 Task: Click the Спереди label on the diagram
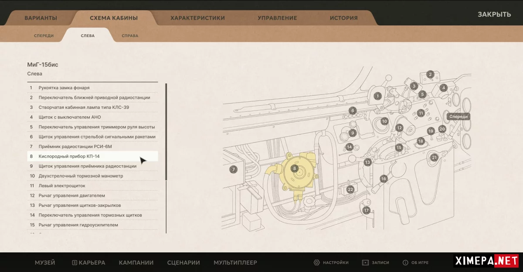click(459, 117)
